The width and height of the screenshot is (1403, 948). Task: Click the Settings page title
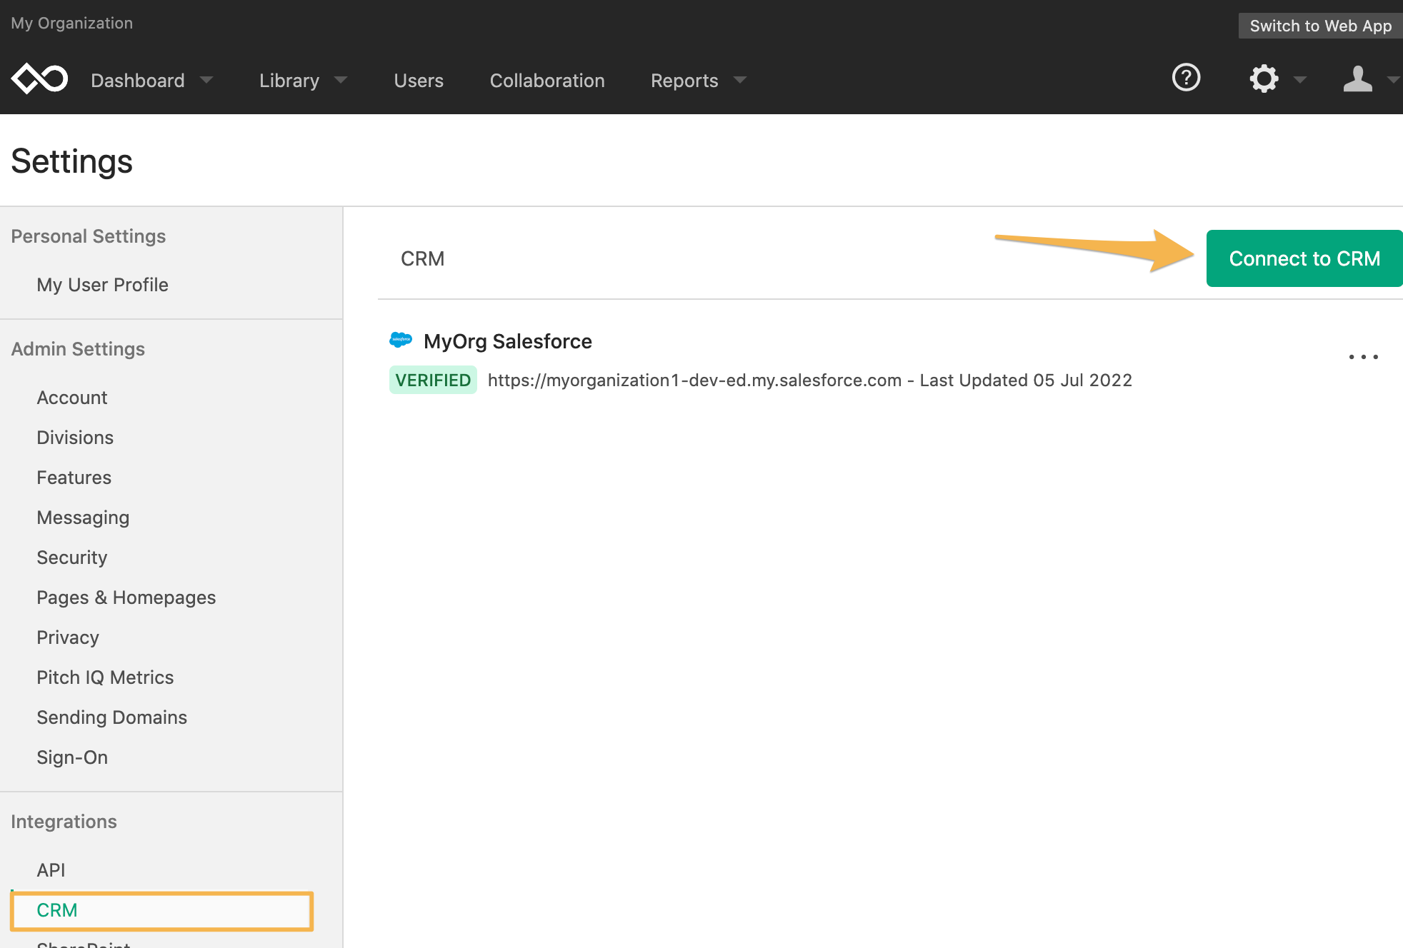pos(71,161)
